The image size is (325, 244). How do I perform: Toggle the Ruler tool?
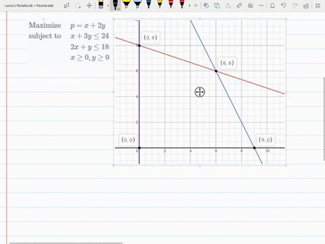click(239, 5)
